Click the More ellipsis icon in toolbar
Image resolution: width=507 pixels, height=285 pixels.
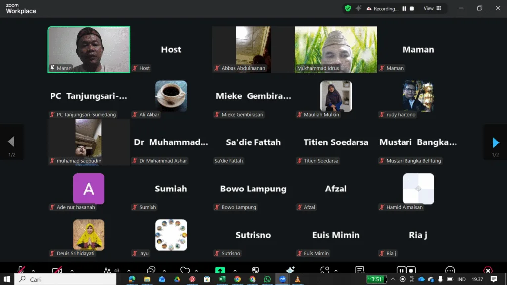tap(450, 270)
